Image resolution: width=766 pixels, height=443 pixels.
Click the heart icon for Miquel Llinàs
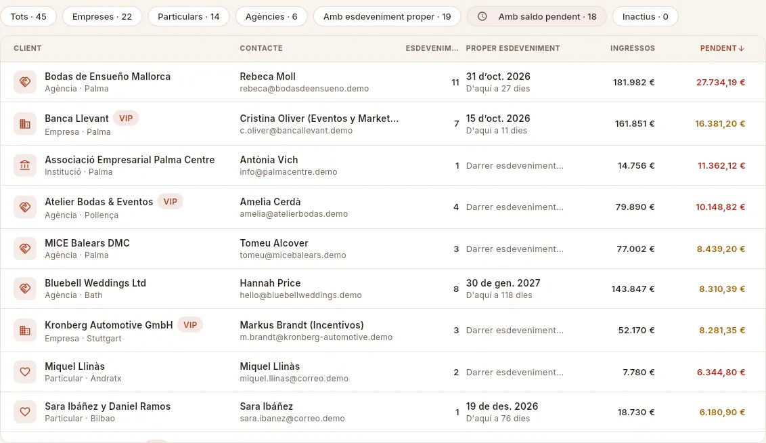pos(25,372)
